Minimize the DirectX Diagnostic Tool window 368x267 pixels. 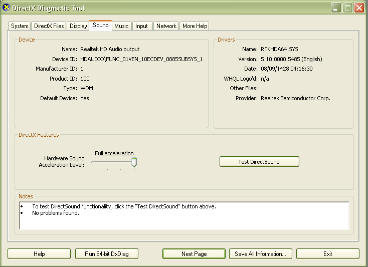click(x=336, y=8)
